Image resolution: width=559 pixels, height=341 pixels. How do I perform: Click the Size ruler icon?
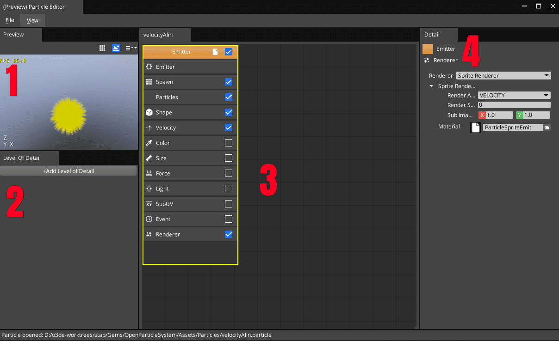point(149,158)
